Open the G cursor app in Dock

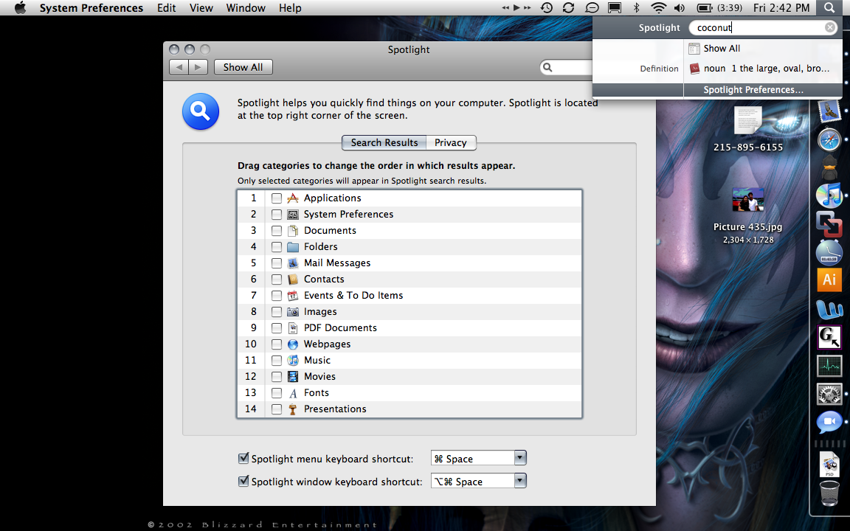pos(829,337)
